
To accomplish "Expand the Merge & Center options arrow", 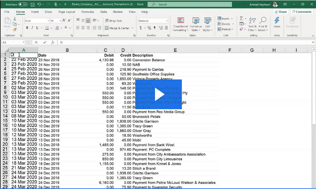I will [132, 28].
